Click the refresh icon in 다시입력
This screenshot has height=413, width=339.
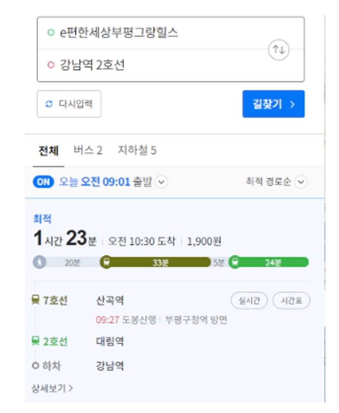(x=49, y=104)
